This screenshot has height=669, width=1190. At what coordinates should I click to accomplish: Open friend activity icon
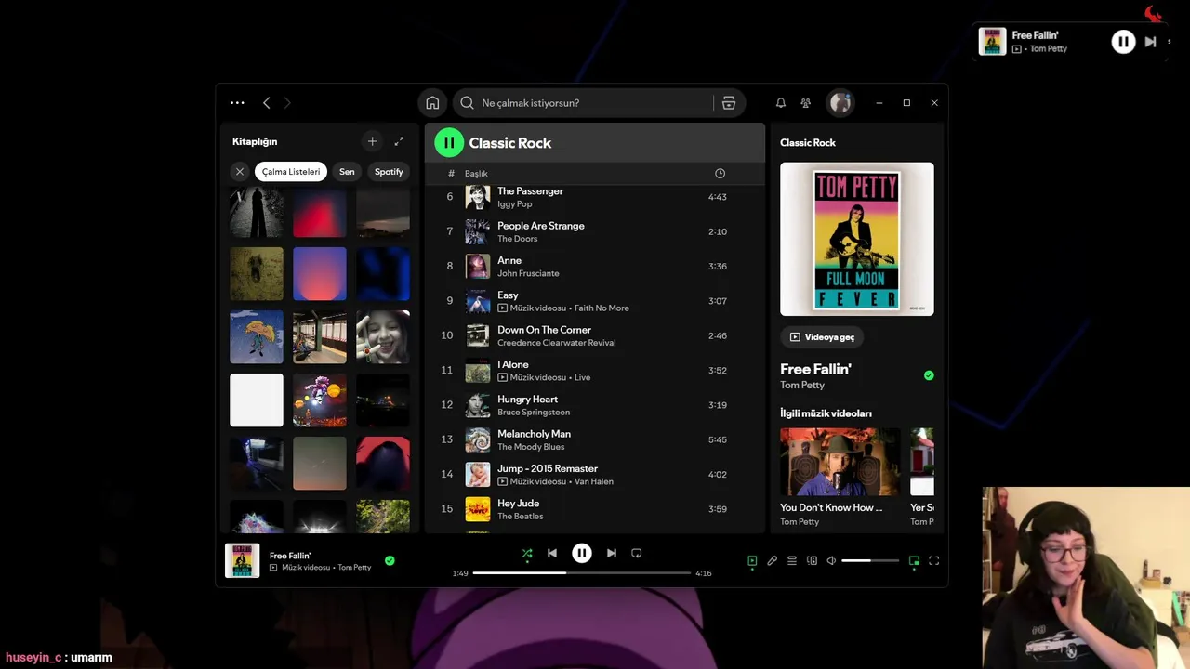[x=806, y=103]
